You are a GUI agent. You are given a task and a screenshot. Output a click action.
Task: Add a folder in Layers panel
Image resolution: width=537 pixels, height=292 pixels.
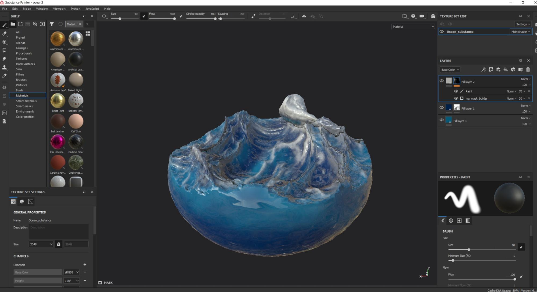point(520,70)
